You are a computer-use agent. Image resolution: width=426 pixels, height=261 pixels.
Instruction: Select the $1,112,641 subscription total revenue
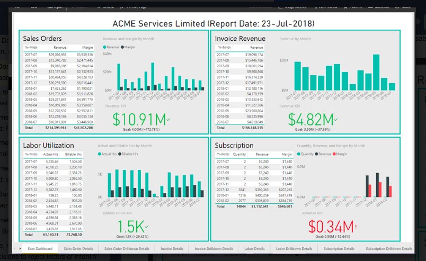(260, 206)
